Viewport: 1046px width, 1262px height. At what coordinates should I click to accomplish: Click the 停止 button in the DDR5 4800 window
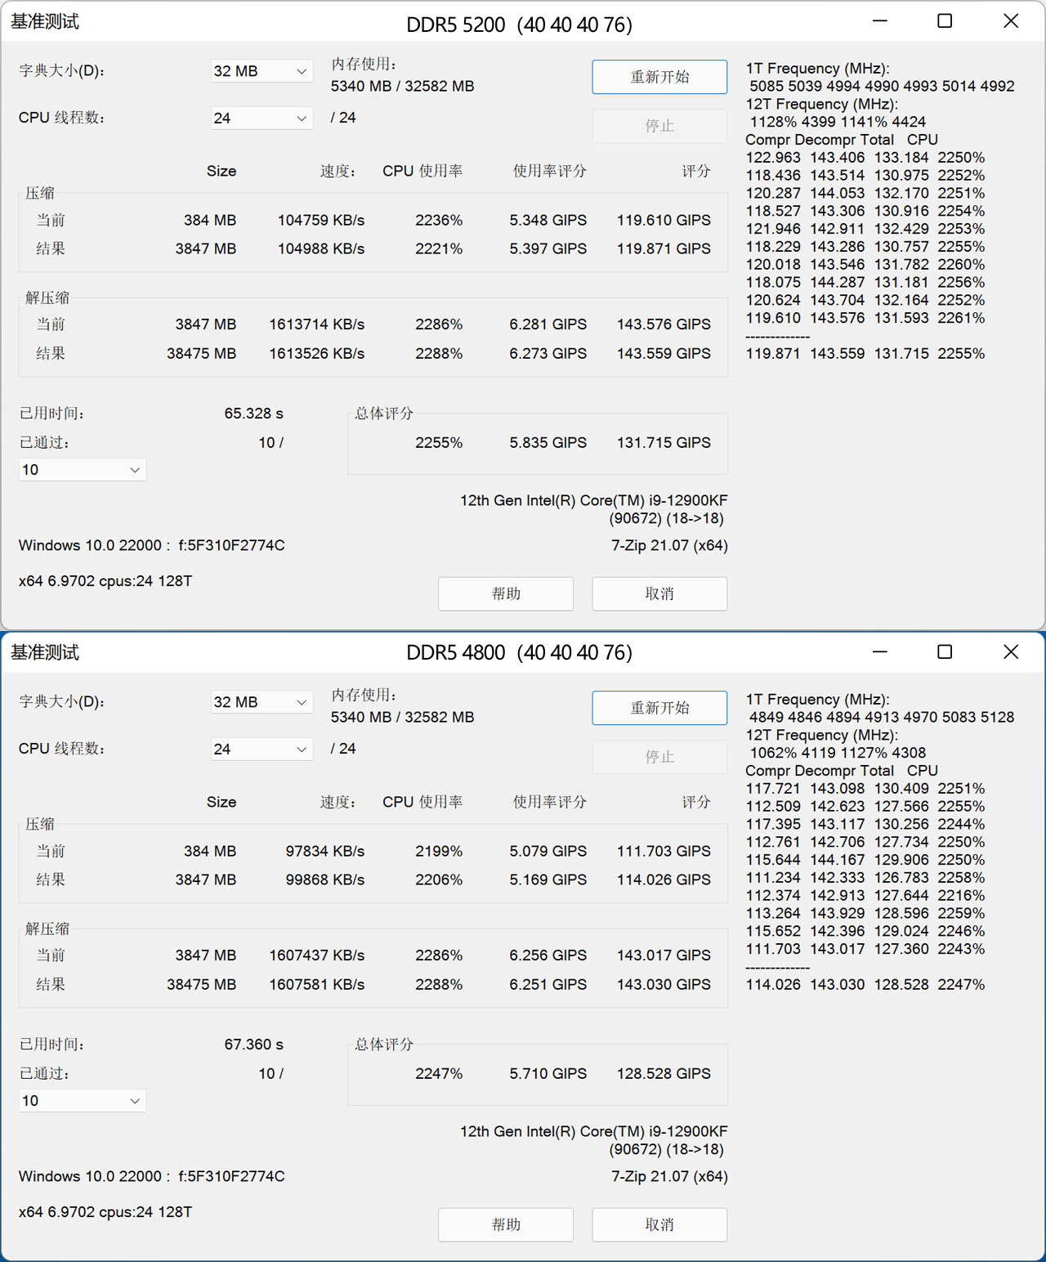[659, 757]
